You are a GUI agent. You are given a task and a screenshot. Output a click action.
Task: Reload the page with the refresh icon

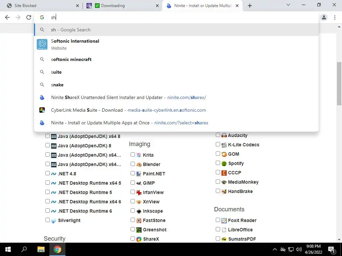[x=29, y=17]
